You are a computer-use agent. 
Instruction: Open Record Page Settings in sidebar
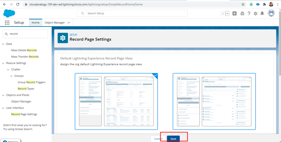(24, 114)
